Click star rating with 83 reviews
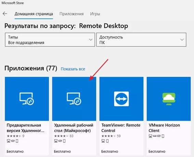 pyautogui.click(x=64, y=136)
